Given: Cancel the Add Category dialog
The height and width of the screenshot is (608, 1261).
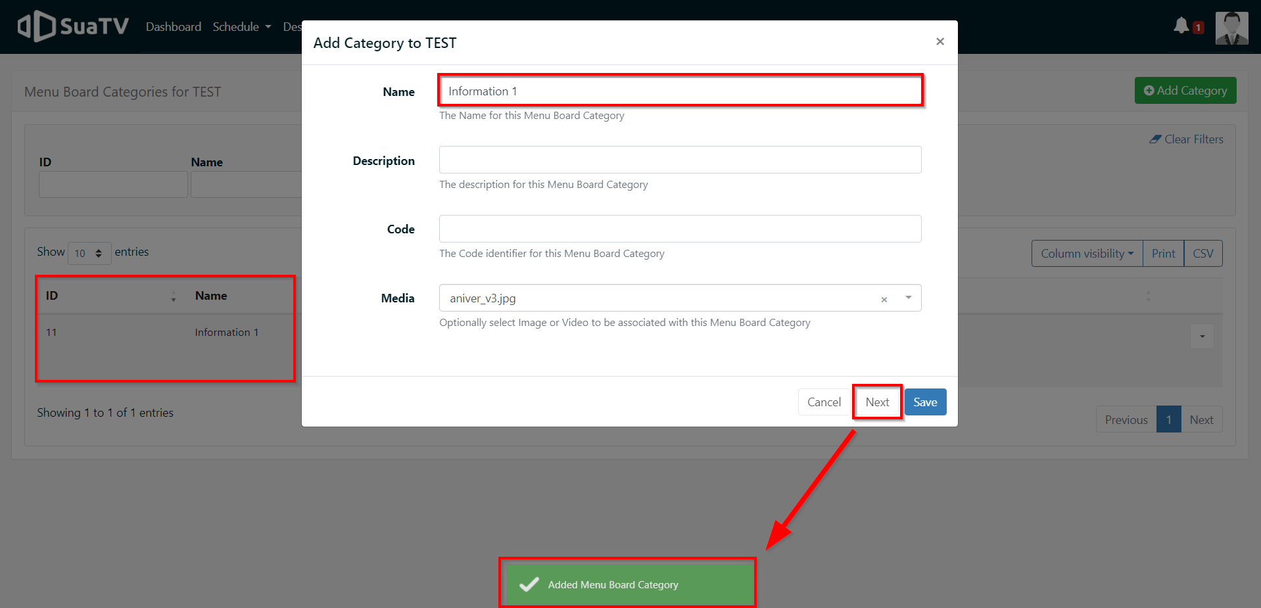Looking at the screenshot, I should (824, 402).
